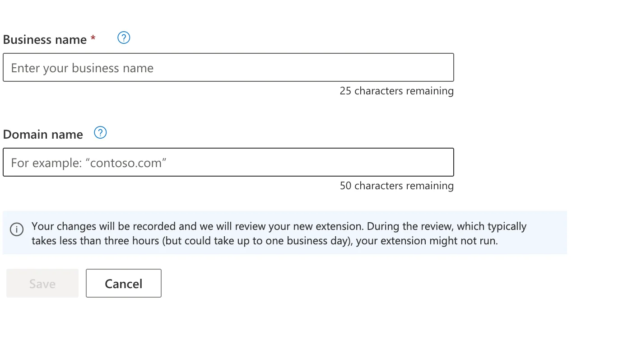Click "25 characters remaining" text

397,91
